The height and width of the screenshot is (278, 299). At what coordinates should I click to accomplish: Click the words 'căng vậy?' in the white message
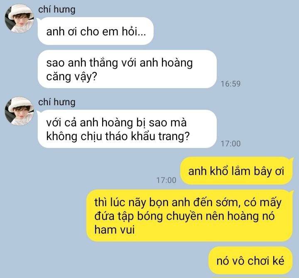71,77
